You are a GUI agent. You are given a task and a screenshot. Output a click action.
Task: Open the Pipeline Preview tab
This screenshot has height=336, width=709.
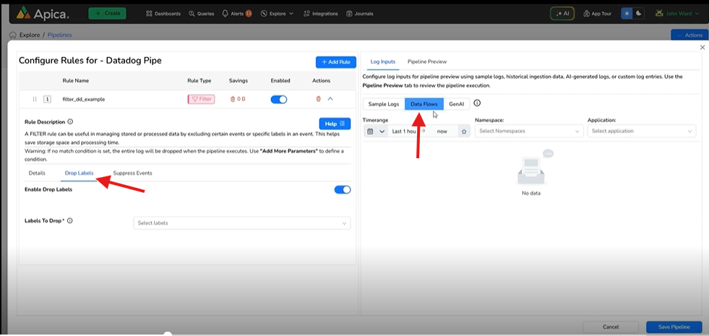pos(427,62)
